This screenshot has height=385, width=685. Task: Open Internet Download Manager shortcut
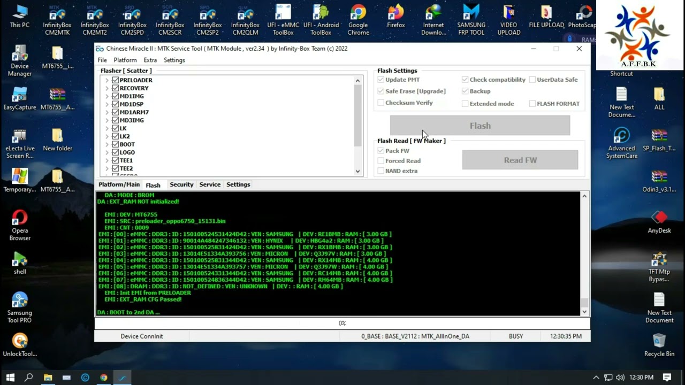[x=433, y=20]
